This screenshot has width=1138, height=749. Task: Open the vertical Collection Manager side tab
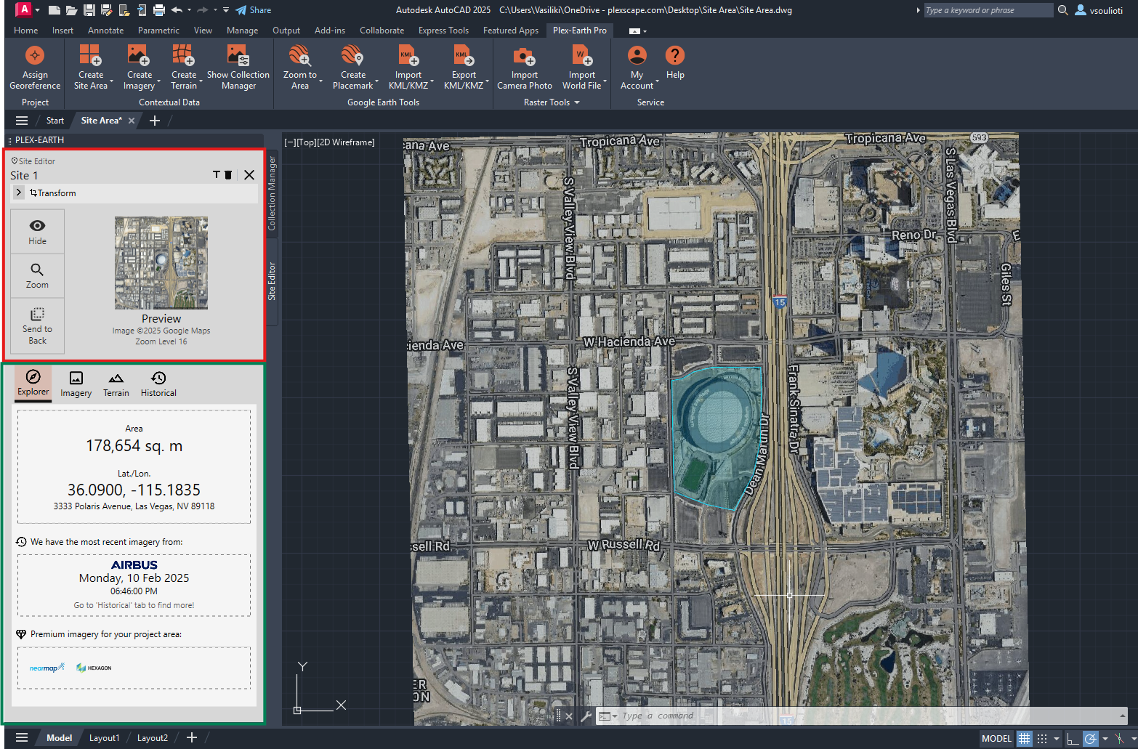[x=272, y=193]
